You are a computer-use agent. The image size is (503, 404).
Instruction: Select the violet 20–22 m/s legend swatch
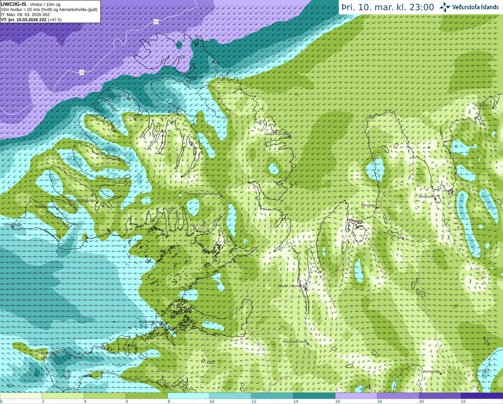440,396
